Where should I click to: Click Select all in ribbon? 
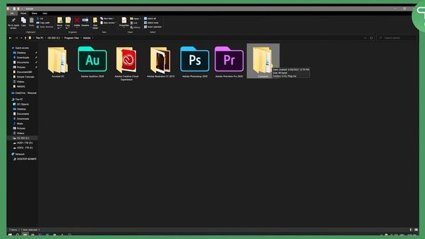(150, 19)
